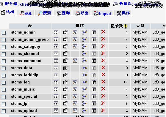Browse the stcms_admin_group table

[x=56, y=39]
